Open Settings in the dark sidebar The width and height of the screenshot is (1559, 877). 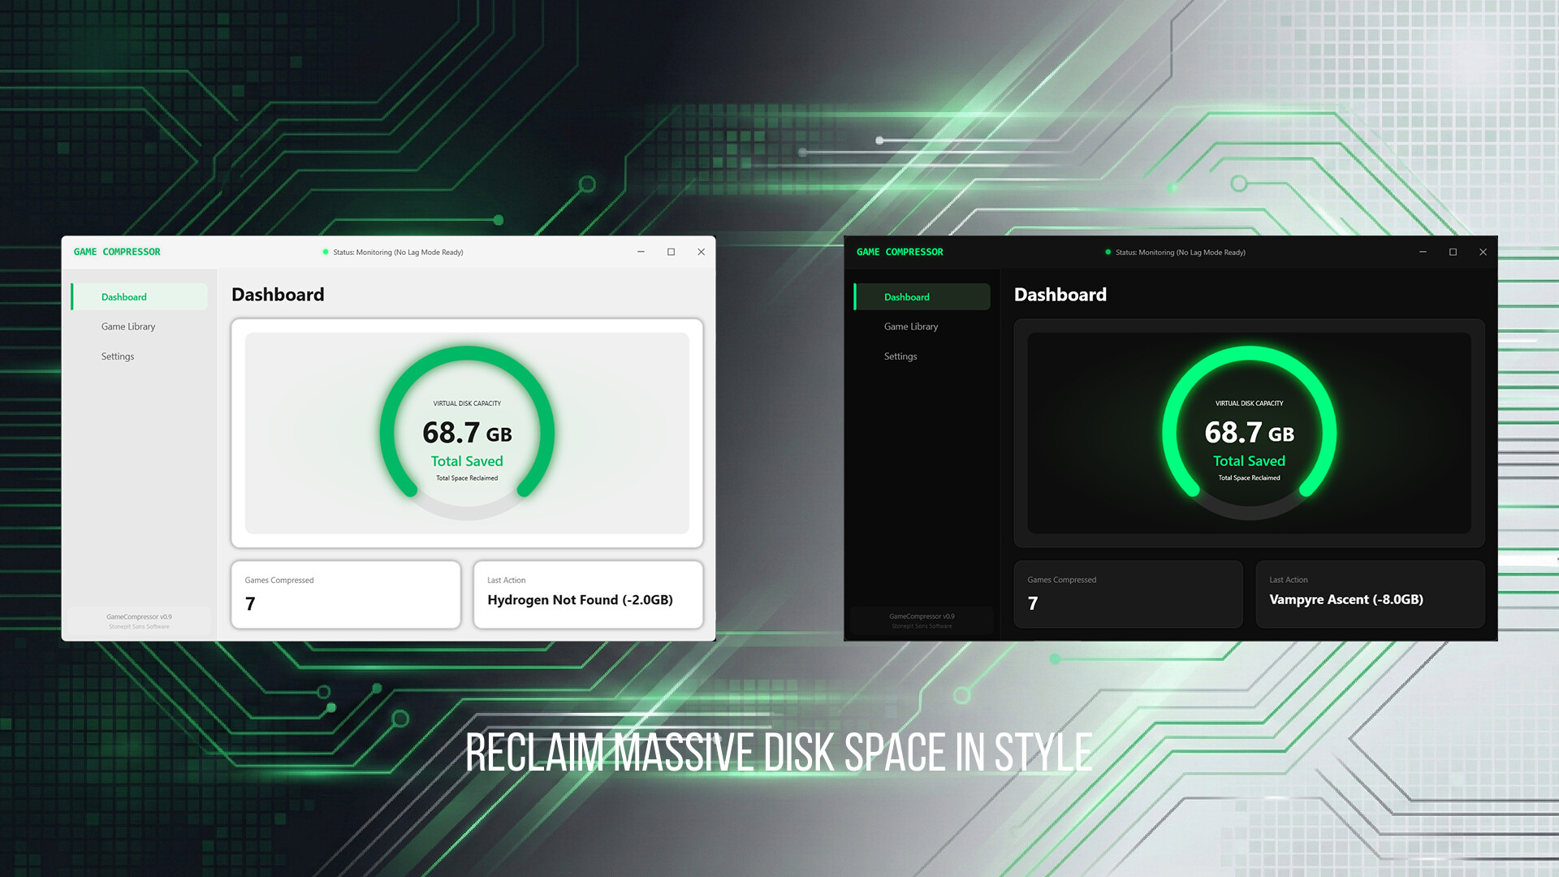(900, 356)
